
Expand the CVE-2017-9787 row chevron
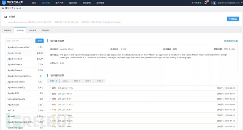click(50, 121)
